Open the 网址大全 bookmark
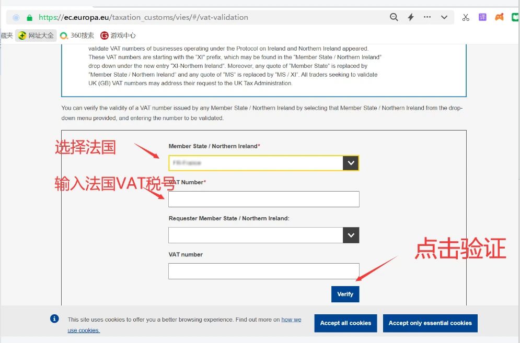This screenshot has height=343, width=520. click(36, 36)
